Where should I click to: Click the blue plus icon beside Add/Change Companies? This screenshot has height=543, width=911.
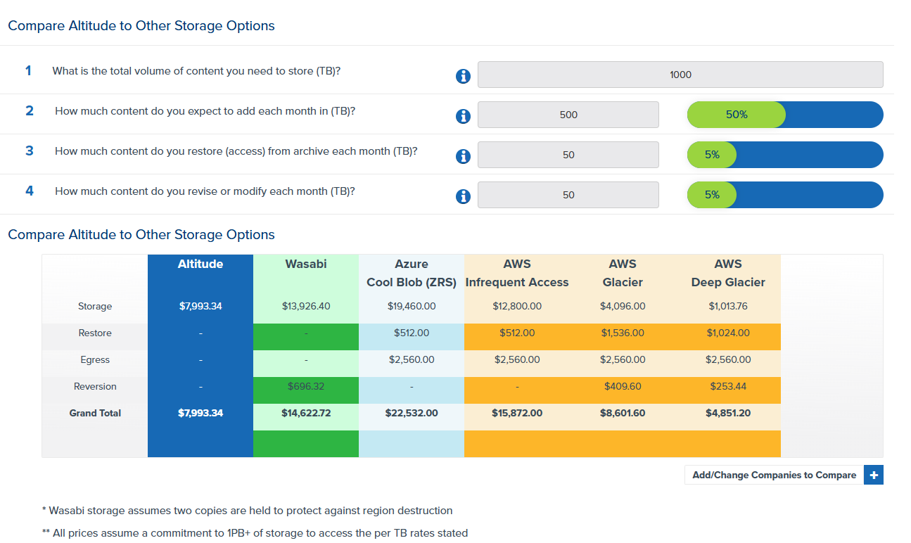[874, 475]
